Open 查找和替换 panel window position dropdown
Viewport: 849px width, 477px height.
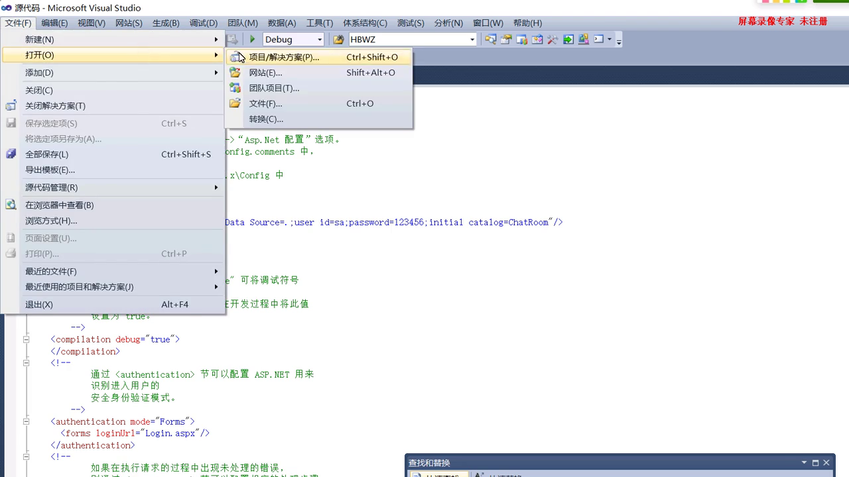point(804,463)
